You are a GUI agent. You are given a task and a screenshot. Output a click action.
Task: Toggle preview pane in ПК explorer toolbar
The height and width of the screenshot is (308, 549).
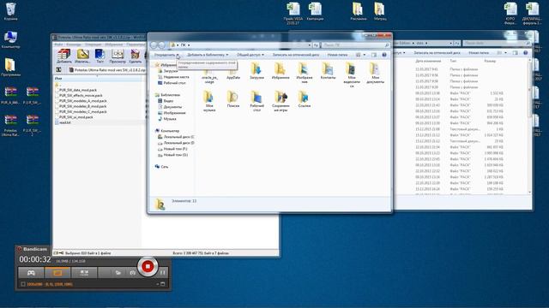click(374, 55)
